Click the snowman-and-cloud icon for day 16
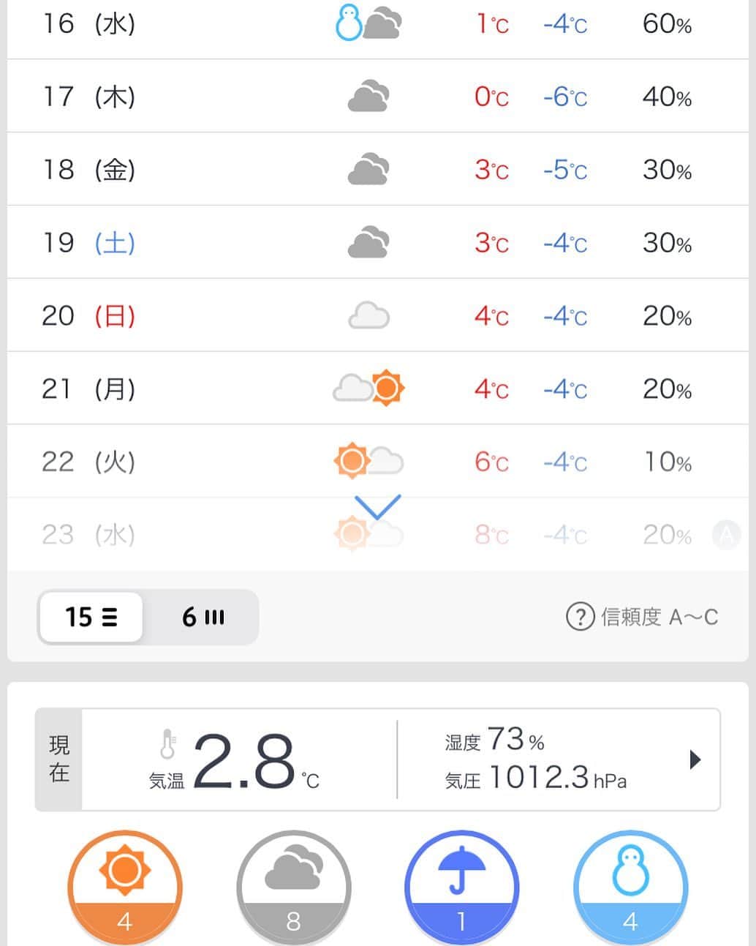This screenshot has width=756, height=946. click(368, 23)
